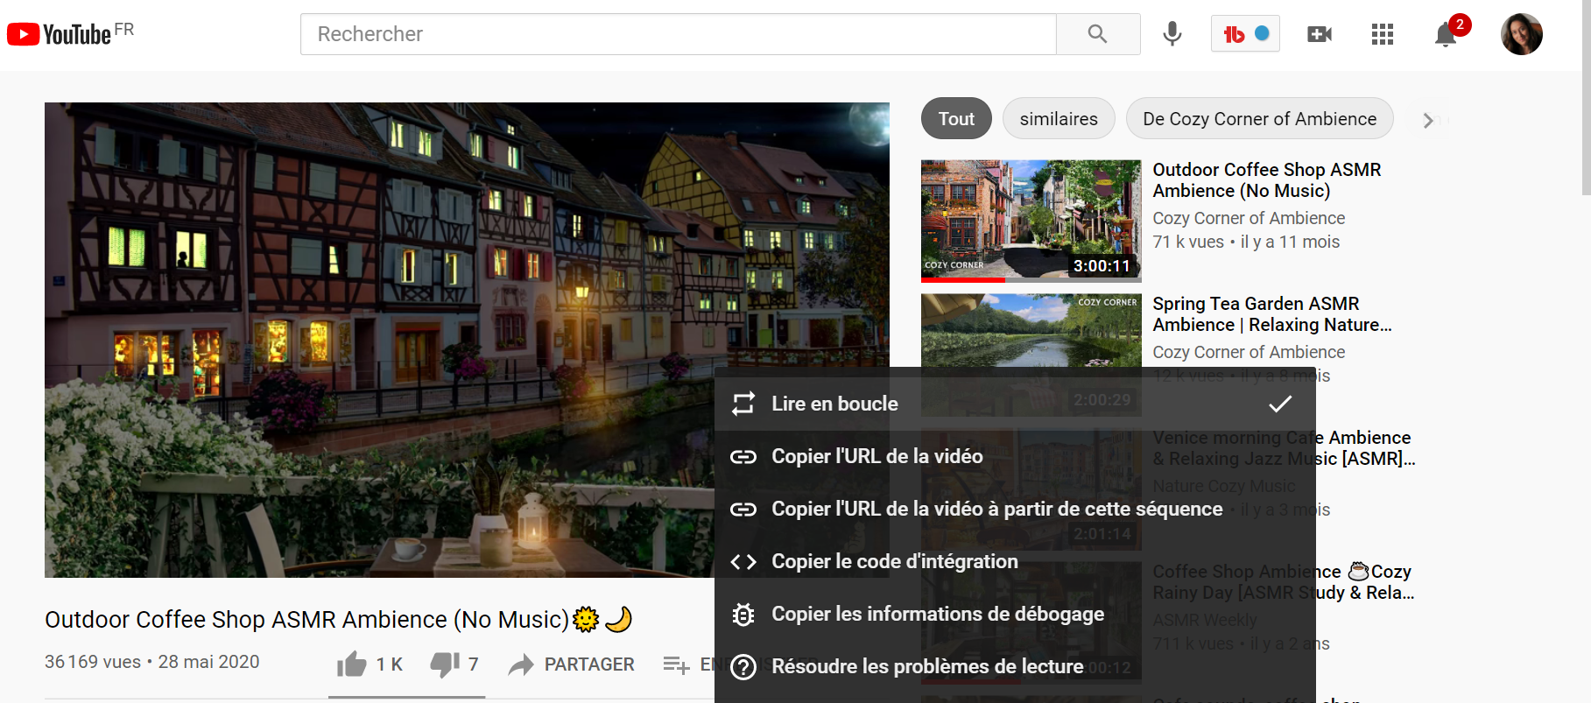Click the loop icon in context menu
This screenshot has width=1591, height=703.
click(x=743, y=404)
